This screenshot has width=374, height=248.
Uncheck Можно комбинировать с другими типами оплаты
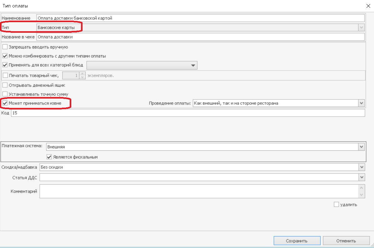point(5,56)
